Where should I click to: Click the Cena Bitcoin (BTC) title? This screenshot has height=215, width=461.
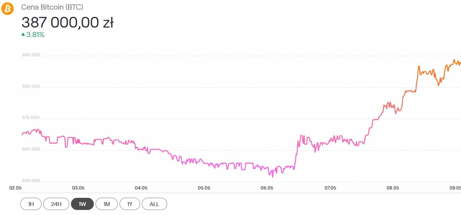pyautogui.click(x=52, y=7)
